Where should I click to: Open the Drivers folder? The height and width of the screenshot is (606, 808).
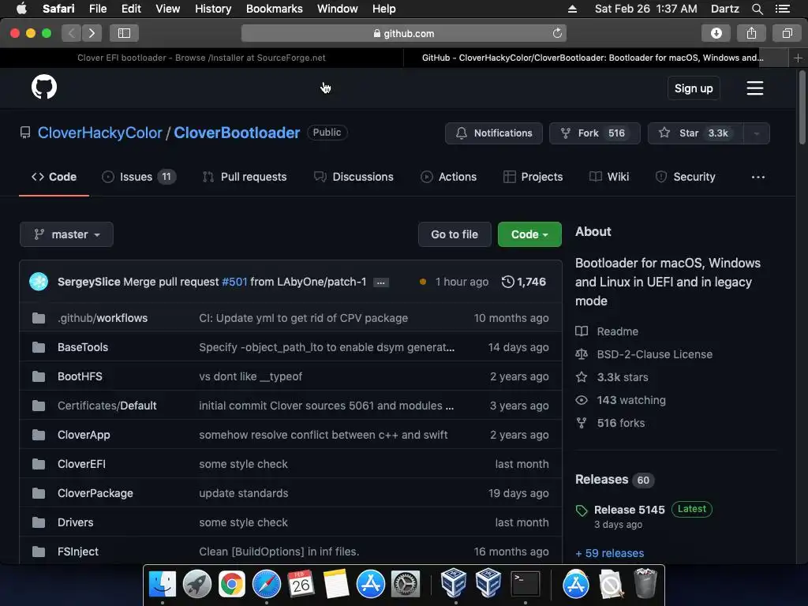(76, 522)
